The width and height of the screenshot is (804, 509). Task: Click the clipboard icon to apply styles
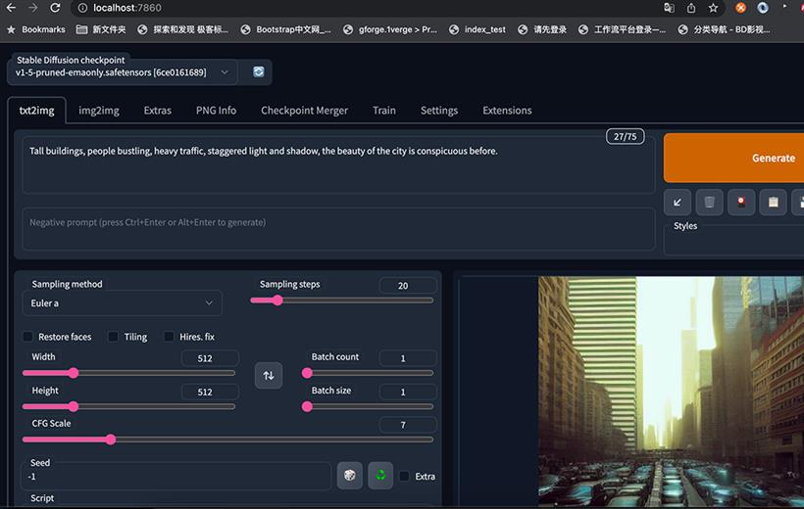click(774, 203)
